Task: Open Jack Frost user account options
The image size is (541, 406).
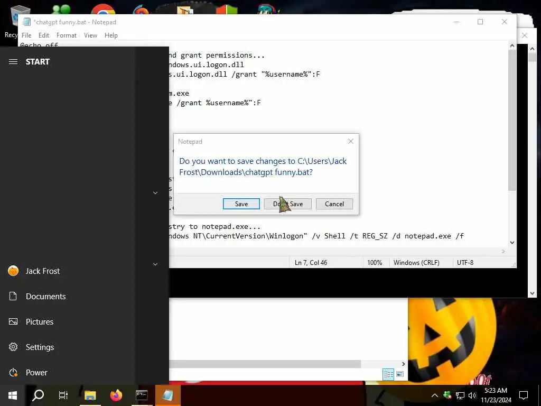Action: pyautogui.click(x=67, y=271)
